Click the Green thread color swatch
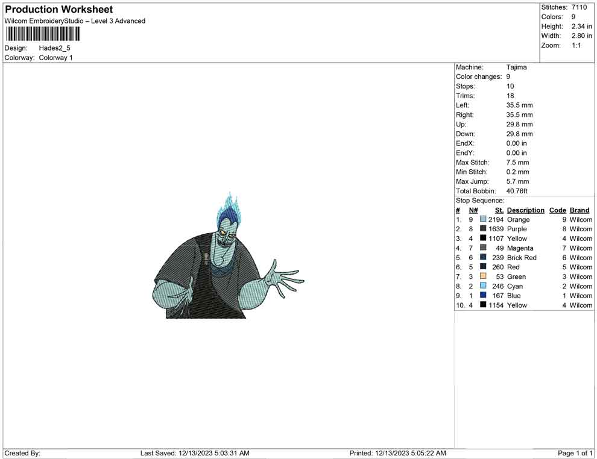Image resolution: width=597 pixels, height=459 pixels. [x=483, y=276]
